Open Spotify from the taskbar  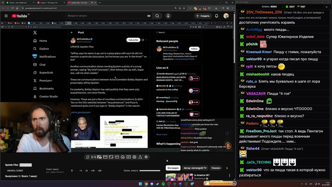[x=163, y=184]
